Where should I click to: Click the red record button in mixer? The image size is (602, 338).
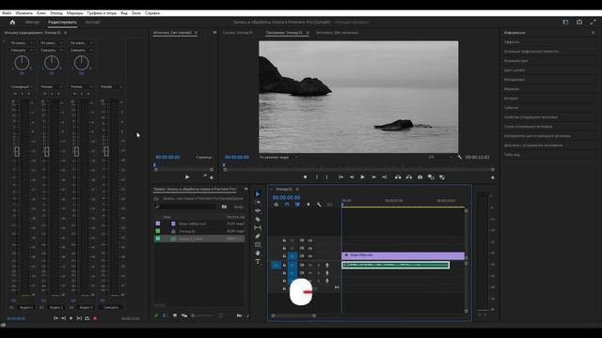[x=95, y=318]
